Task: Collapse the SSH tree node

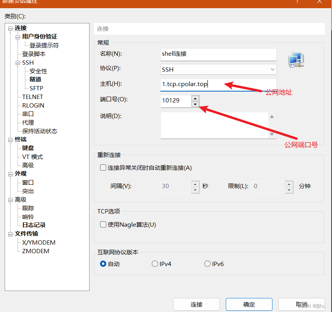Action: (18, 63)
